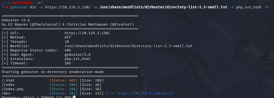
Task: Click the Wordlist value in settings list
Action: 128,46
